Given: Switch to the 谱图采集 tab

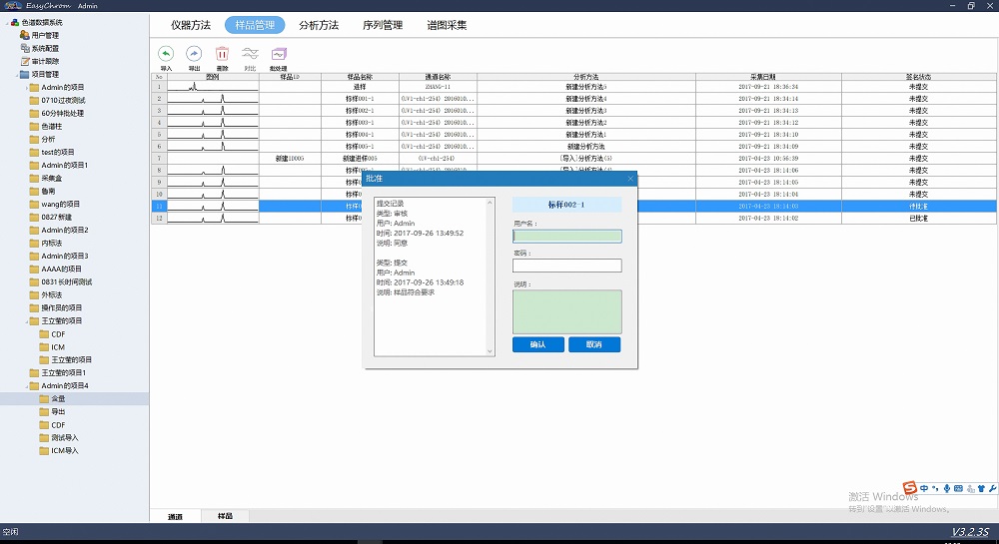Looking at the screenshot, I should pos(447,25).
